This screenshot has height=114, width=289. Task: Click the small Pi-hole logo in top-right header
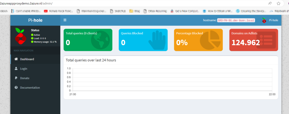tap(264, 20)
